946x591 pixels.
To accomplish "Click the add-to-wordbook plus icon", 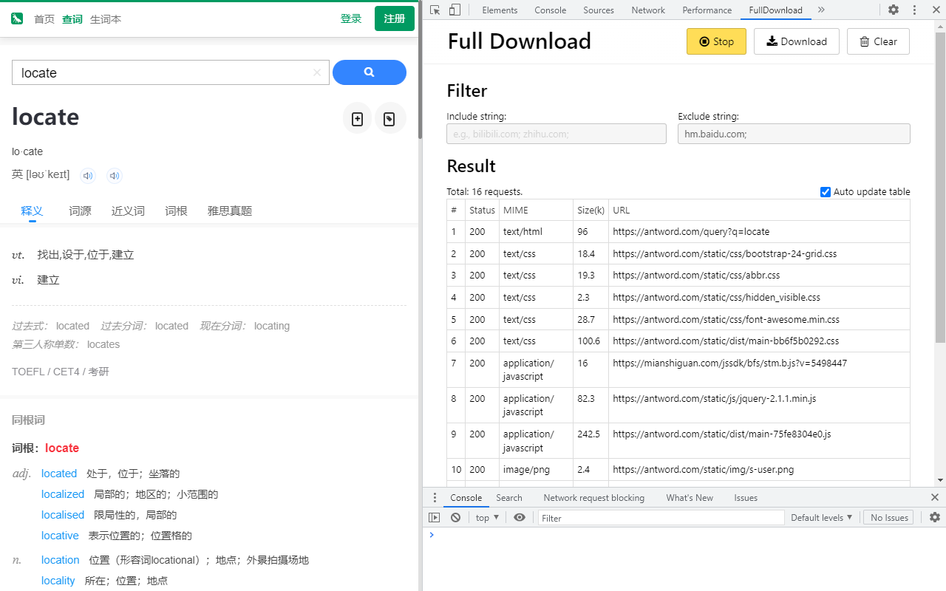I will click(357, 118).
